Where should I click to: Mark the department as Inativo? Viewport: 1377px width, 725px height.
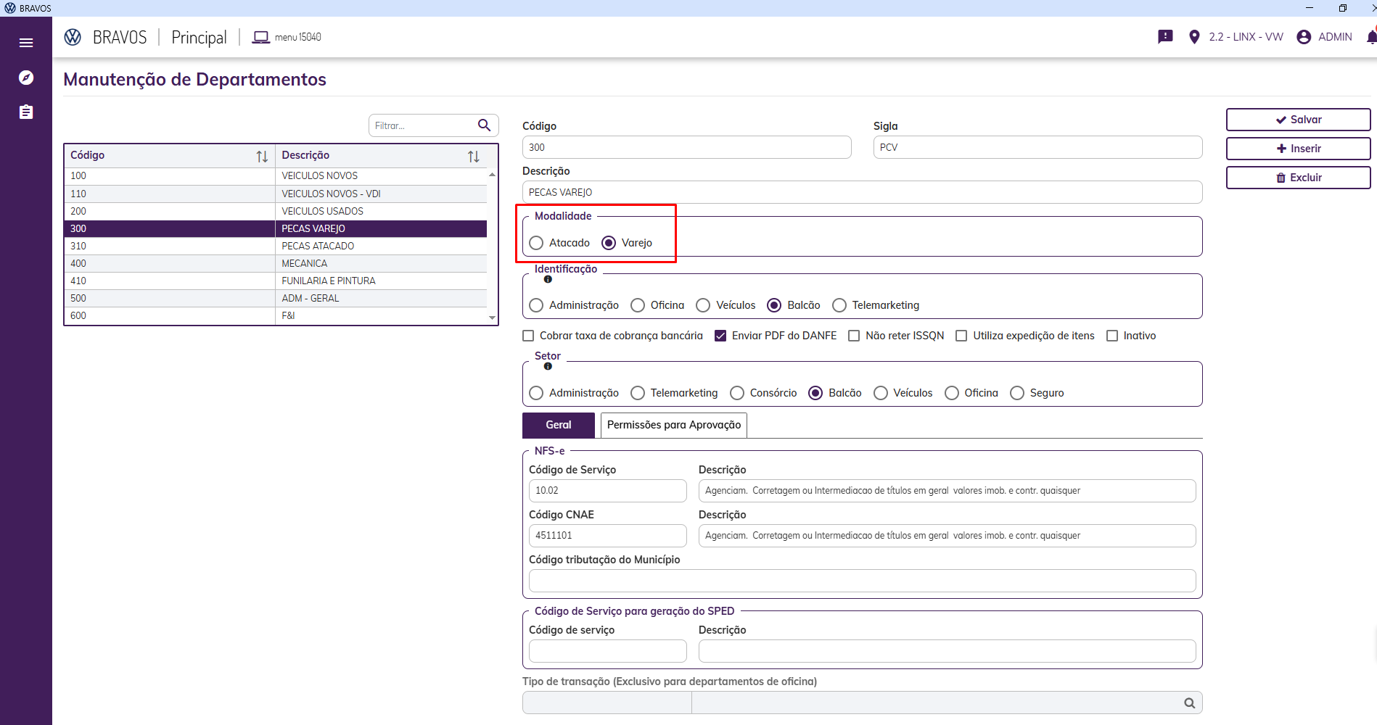1112,336
